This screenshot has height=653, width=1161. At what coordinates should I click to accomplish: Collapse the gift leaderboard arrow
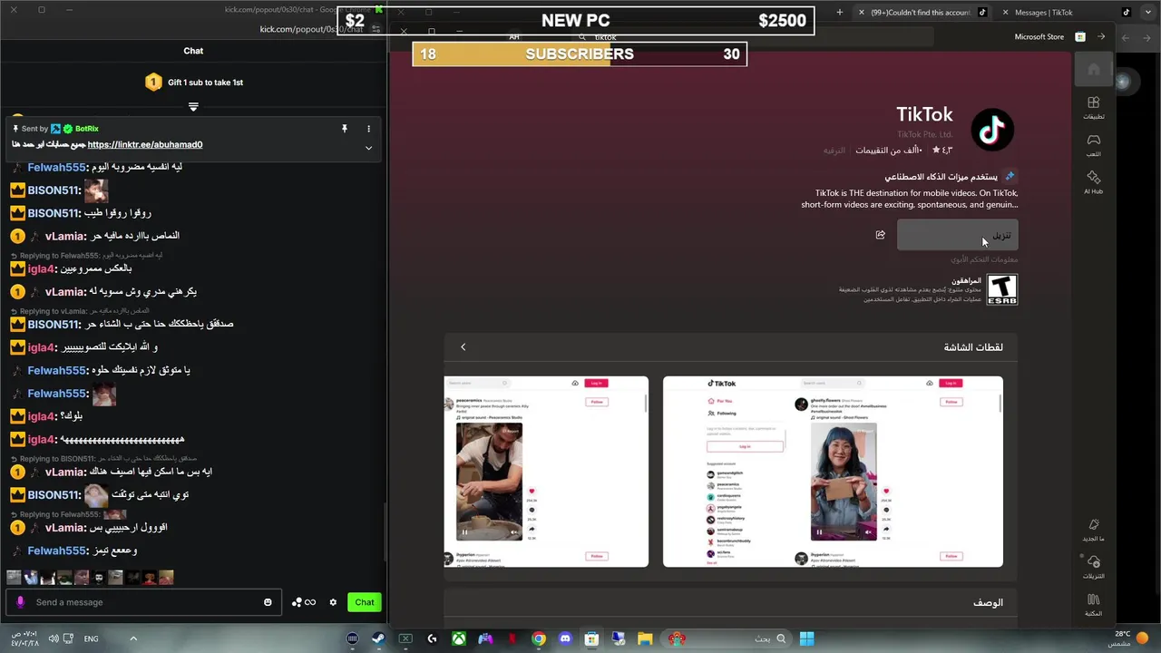coord(193,107)
